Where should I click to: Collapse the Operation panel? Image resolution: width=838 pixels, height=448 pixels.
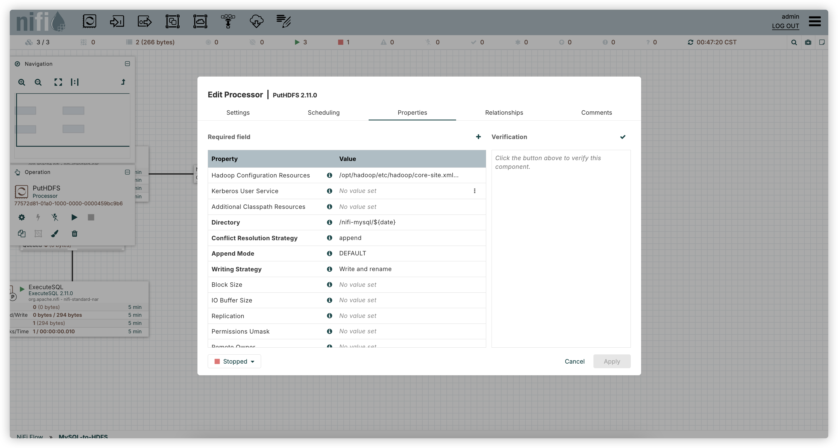(127, 172)
